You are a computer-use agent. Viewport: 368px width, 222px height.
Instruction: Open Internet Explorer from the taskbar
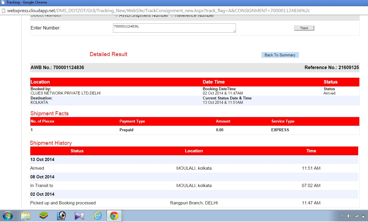97,216
